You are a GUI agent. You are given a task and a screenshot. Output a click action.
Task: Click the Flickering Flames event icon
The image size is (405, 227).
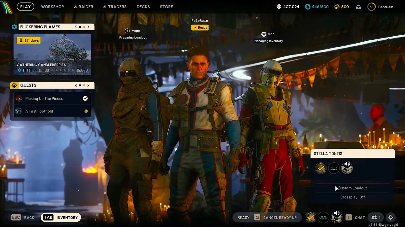pos(14,27)
